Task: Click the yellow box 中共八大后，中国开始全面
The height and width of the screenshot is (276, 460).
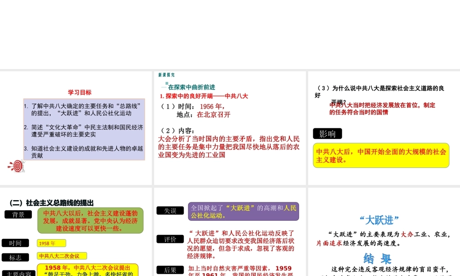Action: pos(381,155)
